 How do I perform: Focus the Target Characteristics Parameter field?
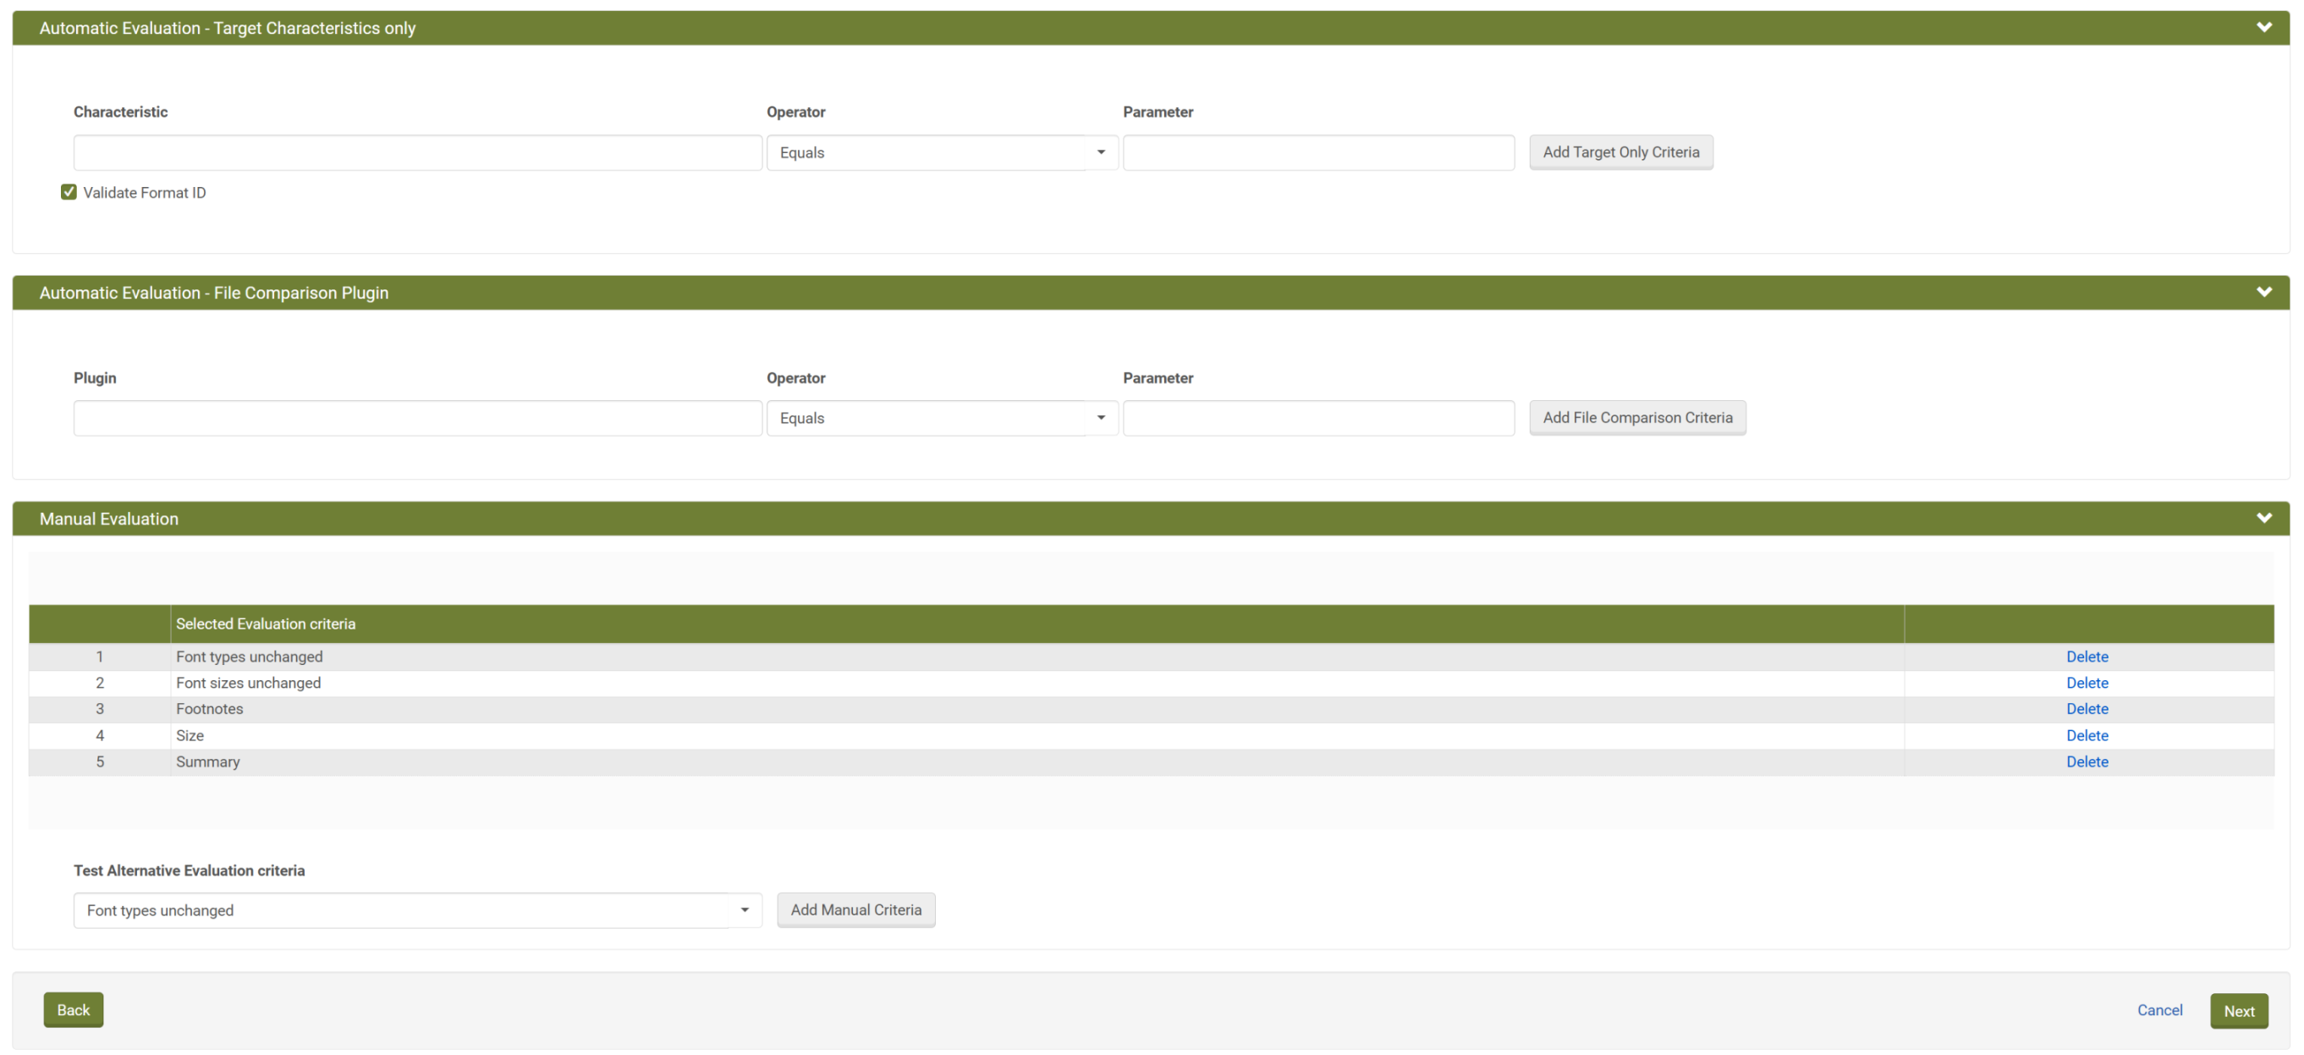tap(1317, 153)
